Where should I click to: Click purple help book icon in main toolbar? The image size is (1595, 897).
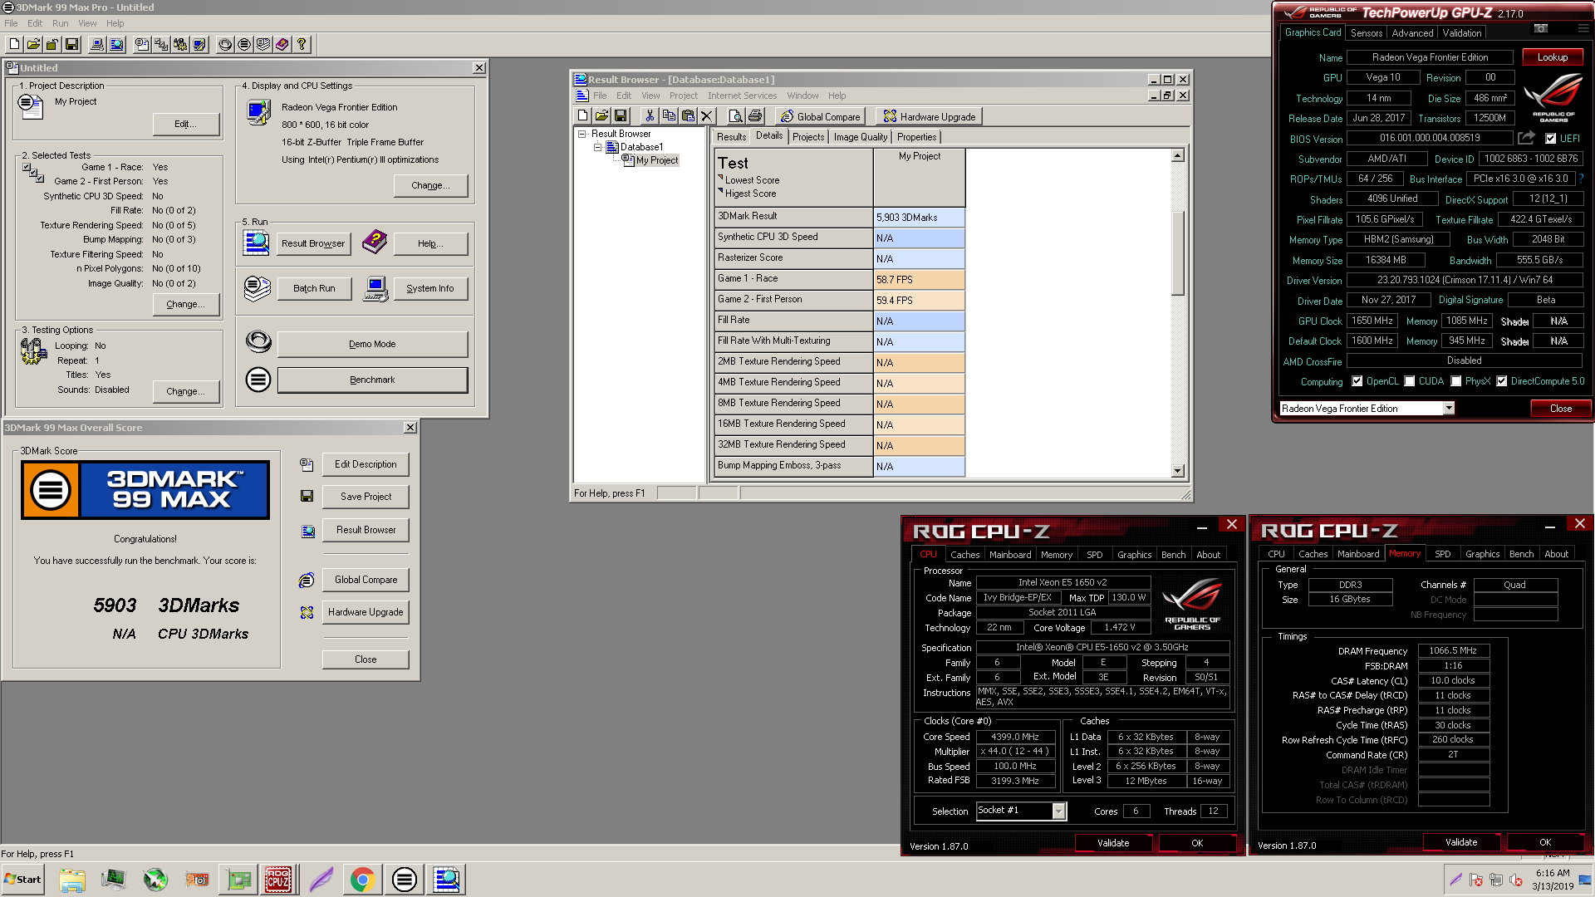pyautogui.click(x=282, y=44)
